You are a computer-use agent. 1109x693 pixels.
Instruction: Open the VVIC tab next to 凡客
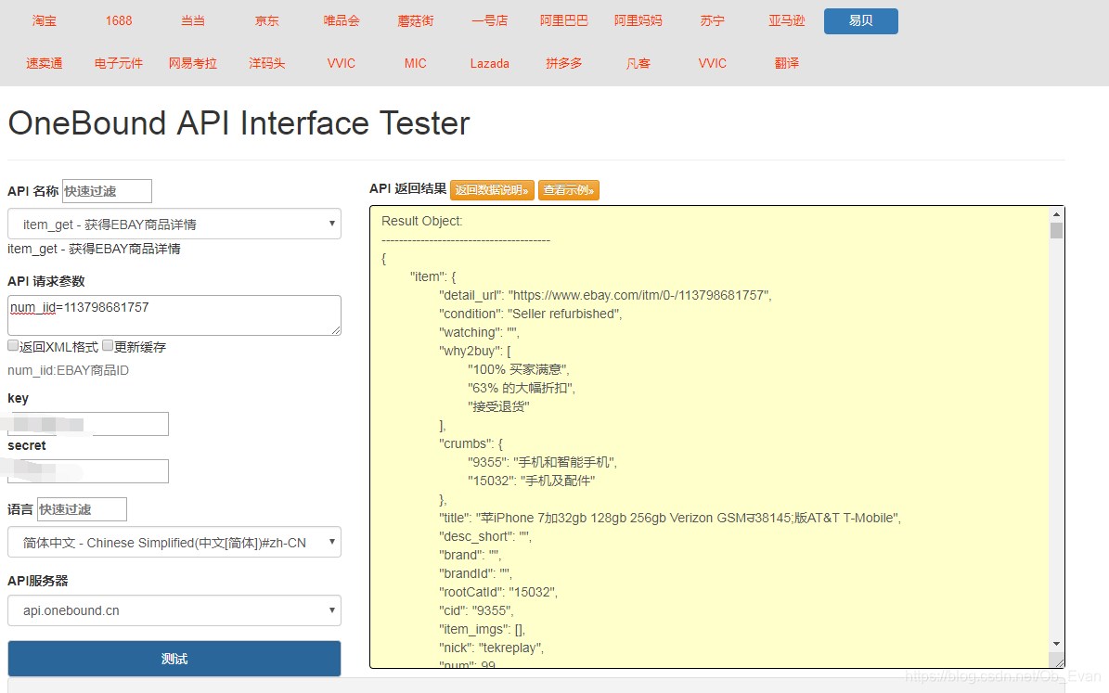712,64
